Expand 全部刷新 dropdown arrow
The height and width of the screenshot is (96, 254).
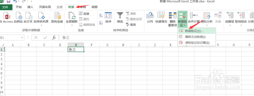(x=72, y=25)
